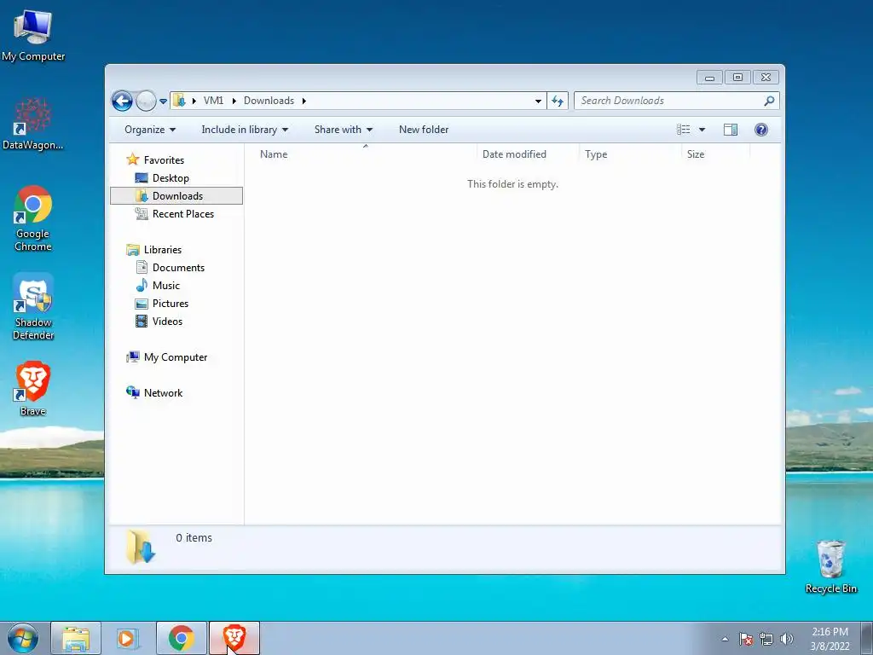This screenshot has height=655, width=873.
Task: Click "This folder is empty." text
Action: pos(512,184)
